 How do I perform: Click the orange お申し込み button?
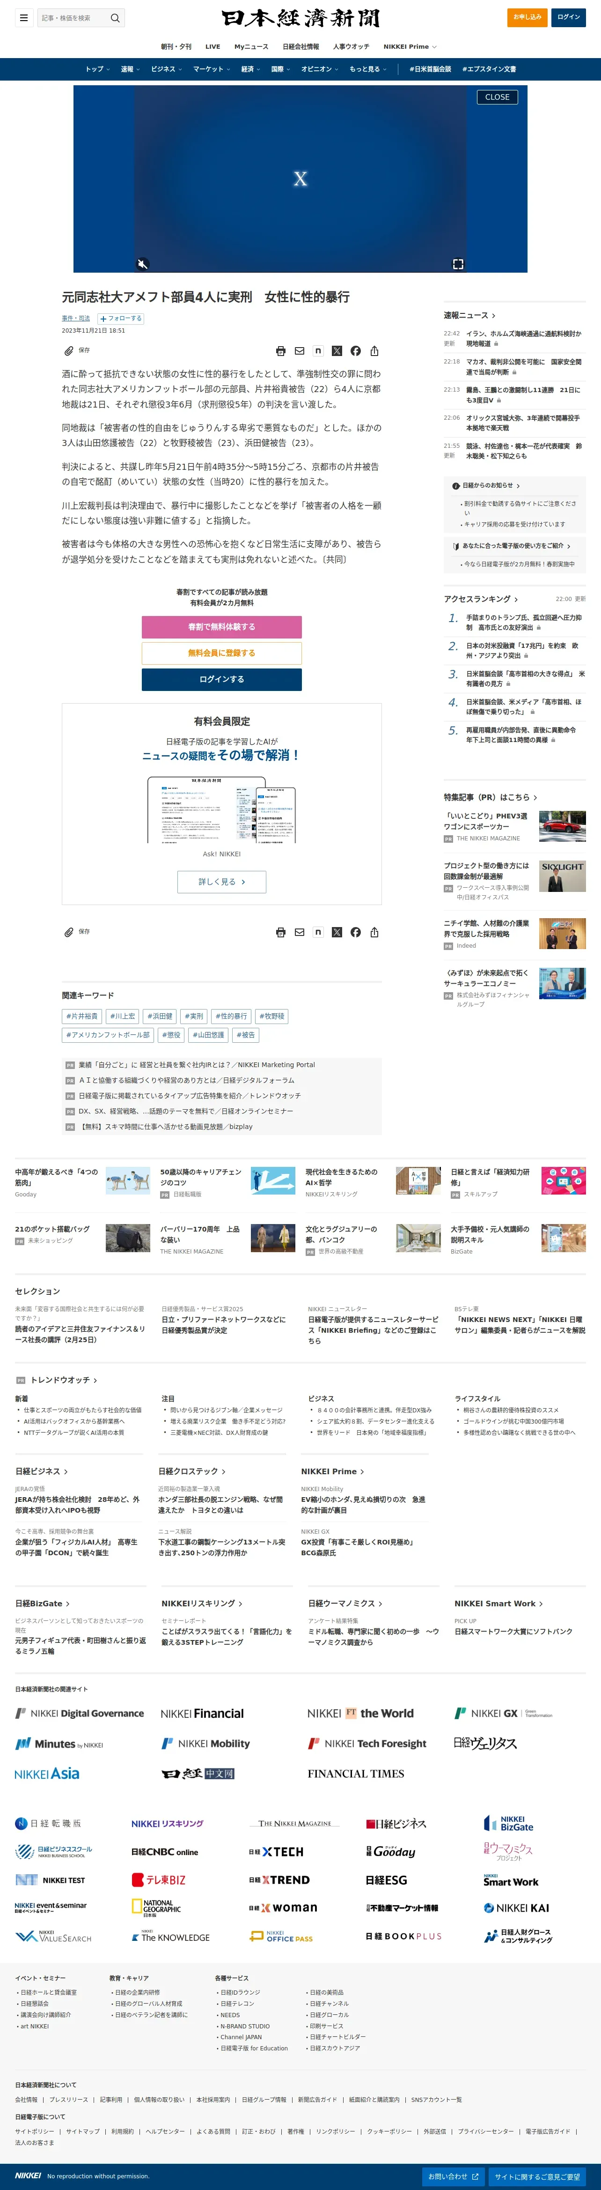[x=527, y=17]
